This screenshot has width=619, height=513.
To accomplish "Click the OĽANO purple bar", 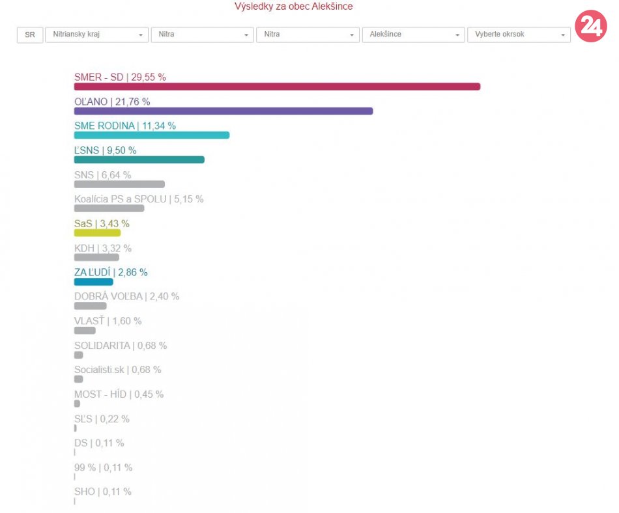I will coord(223,111).
